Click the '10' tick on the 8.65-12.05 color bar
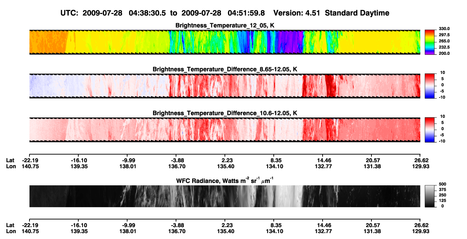Screen dimensions: 467x239 (x=442, y=73)
